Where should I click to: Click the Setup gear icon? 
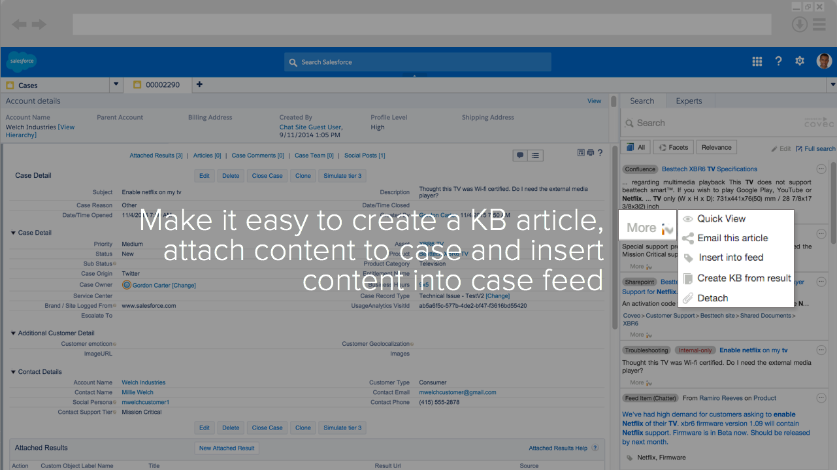[799, 61]
